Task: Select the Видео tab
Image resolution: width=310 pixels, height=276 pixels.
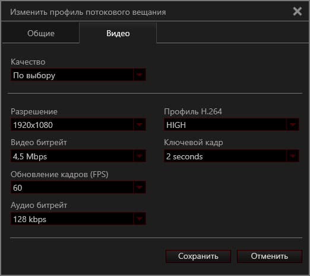Action: [x=118, y=33]
